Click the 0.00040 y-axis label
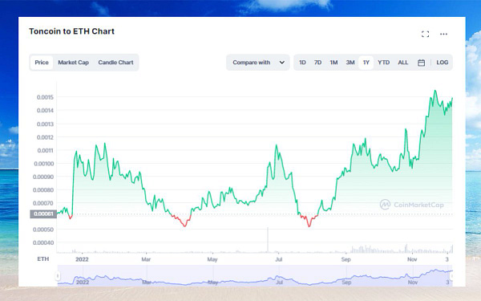Screen dimensions: 481x301 [43, 242]
